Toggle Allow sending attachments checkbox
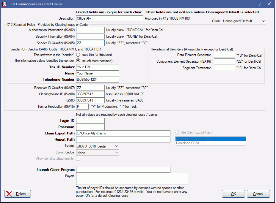The height and width of the screenshot is (203, 276). coord(78,158)
